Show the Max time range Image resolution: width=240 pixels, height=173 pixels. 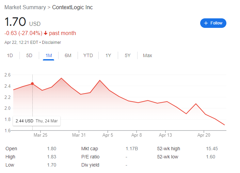click(x=147, y=55)
